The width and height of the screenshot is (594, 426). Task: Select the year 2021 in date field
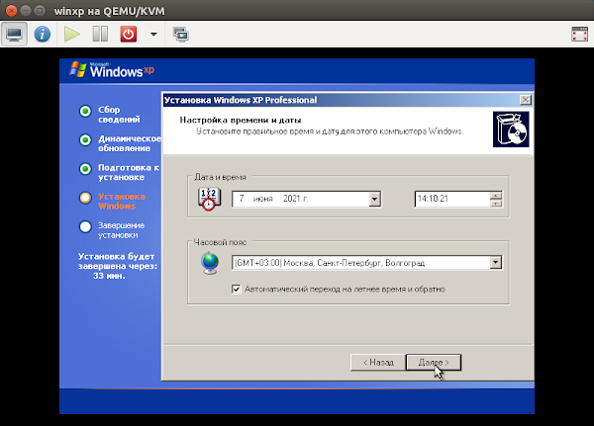tap(291, 199)
